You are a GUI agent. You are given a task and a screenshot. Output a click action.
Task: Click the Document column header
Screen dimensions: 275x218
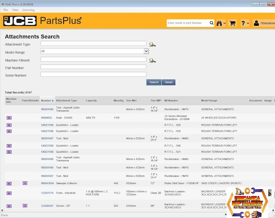click(x=256, y=100)
